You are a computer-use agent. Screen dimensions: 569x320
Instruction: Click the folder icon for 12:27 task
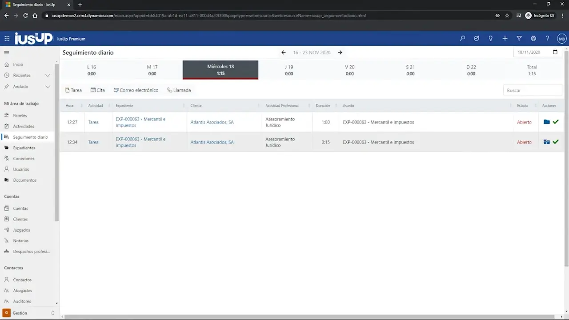pyautogui.click(x=547, y=122)
